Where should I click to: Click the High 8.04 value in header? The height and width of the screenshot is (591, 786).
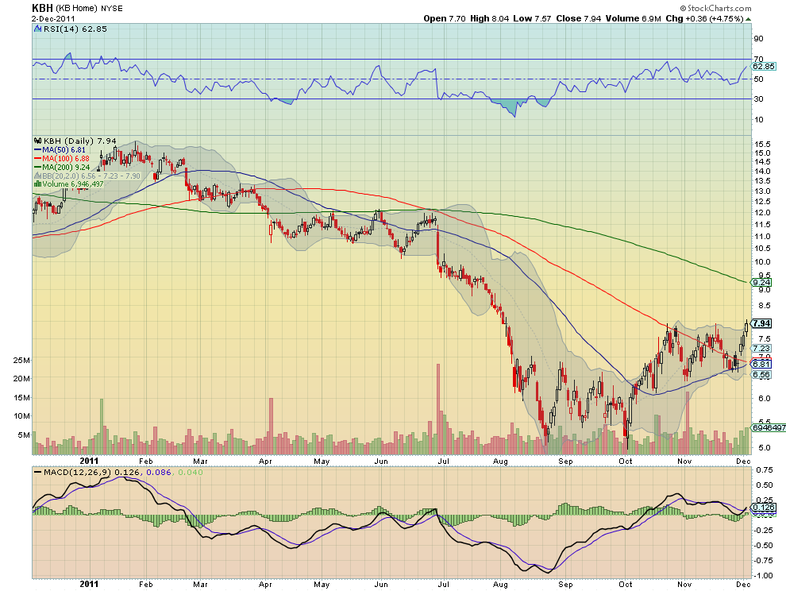coord(489,18)
